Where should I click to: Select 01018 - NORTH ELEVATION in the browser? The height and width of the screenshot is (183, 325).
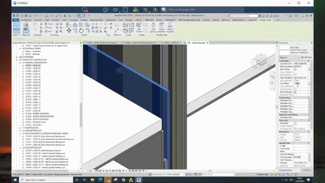point(37,114)
